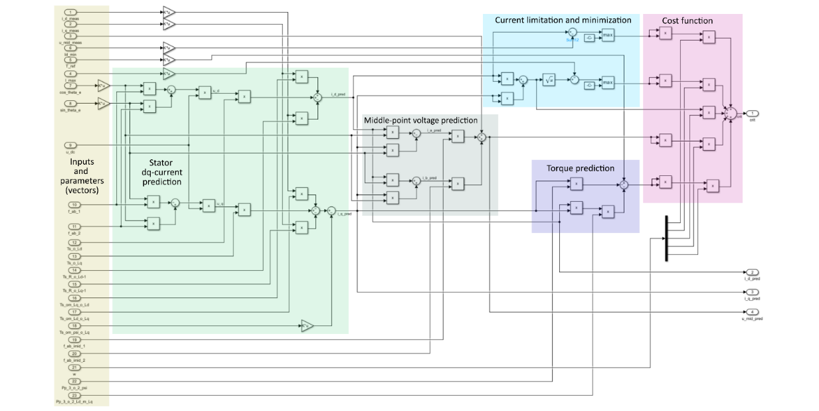Screen dimensions: 819x411
Task: Select the i_q_pred output port
Action: click(753, 292)
